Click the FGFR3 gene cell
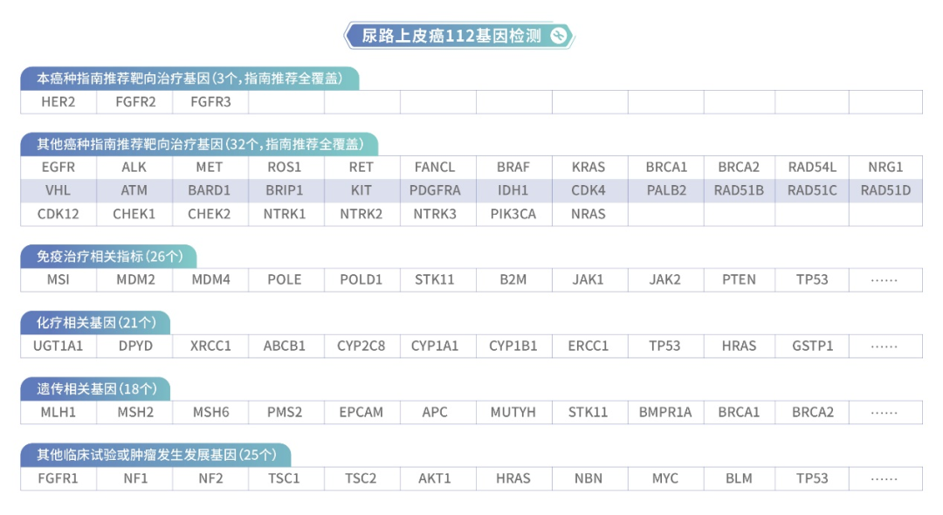The height and width of the screenshot is (515, 943). [x=210, y=102]
